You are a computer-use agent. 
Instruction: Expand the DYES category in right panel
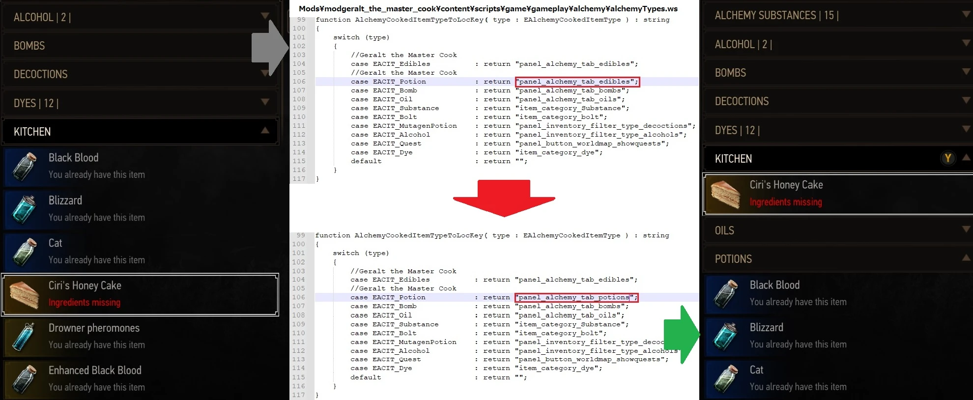click(838, 130)
